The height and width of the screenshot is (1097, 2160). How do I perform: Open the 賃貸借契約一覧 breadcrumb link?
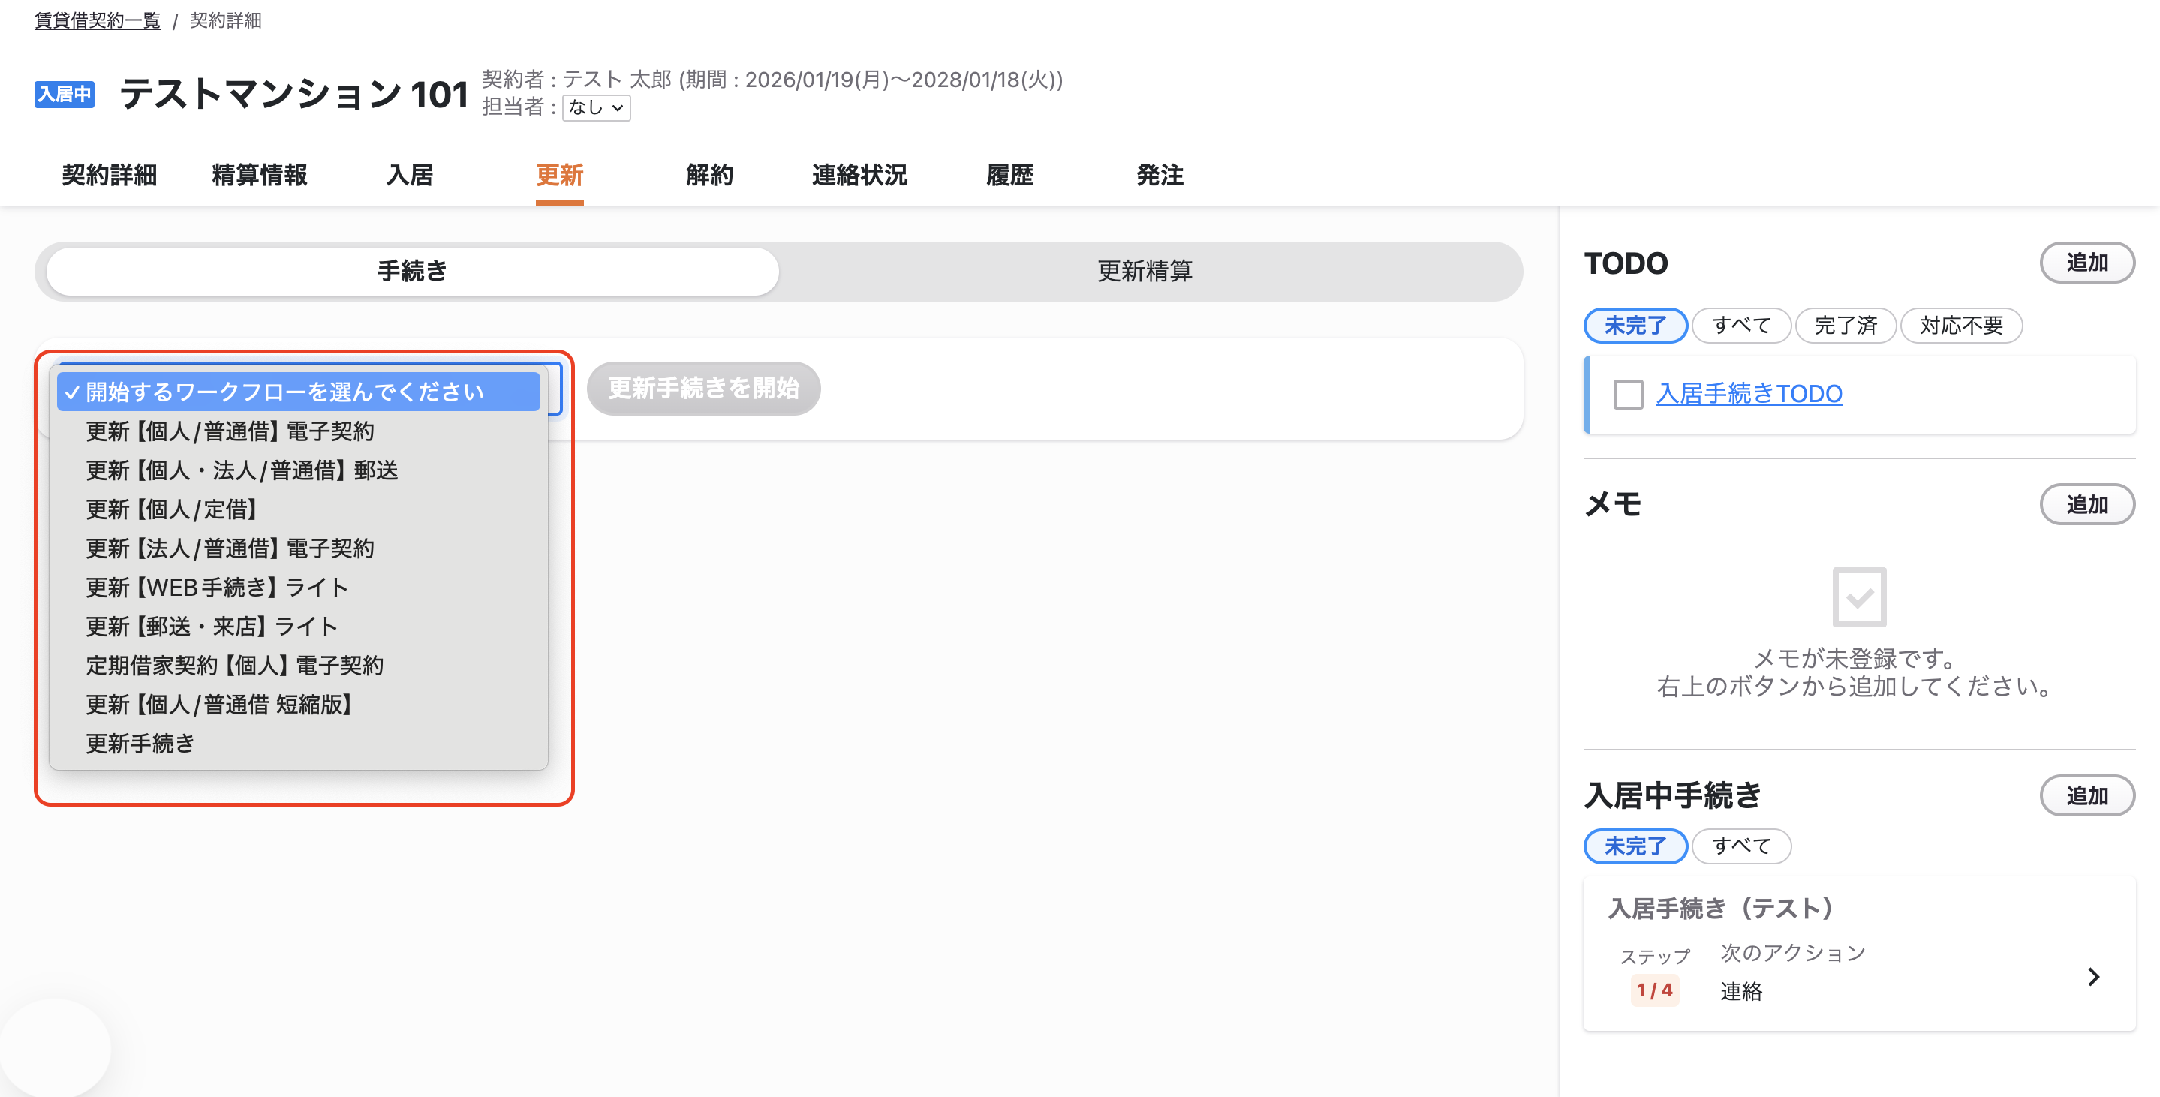98,20
